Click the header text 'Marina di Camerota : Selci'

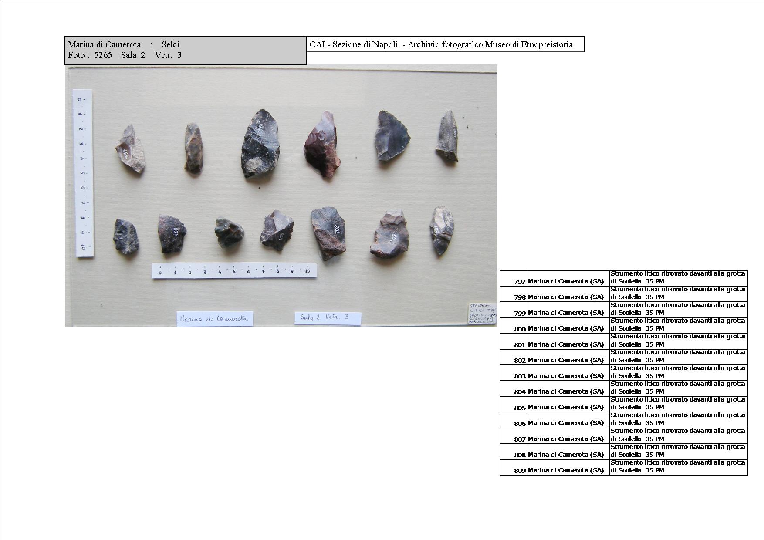pos(123,44)
